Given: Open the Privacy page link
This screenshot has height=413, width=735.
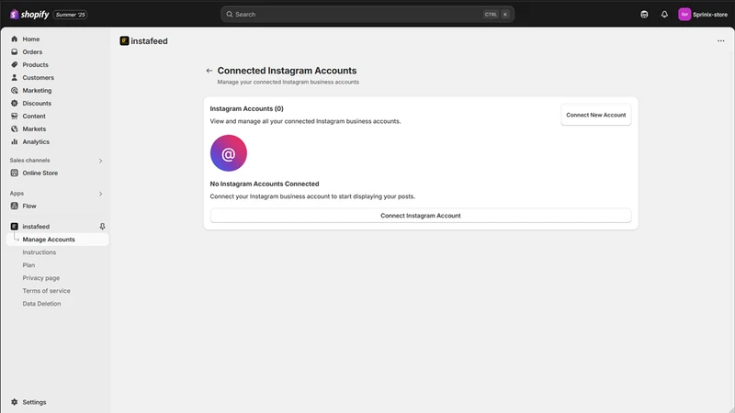Looking at the screenshot, I should tap(41, 278).
